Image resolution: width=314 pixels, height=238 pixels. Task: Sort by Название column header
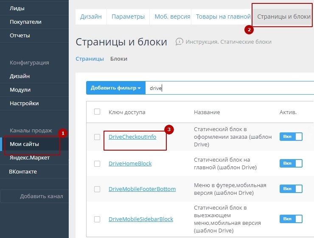point(207,112)
